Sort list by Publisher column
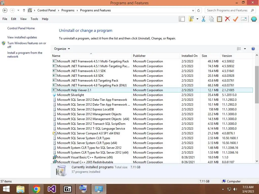259x194 pixels. [x=156, y=56]
